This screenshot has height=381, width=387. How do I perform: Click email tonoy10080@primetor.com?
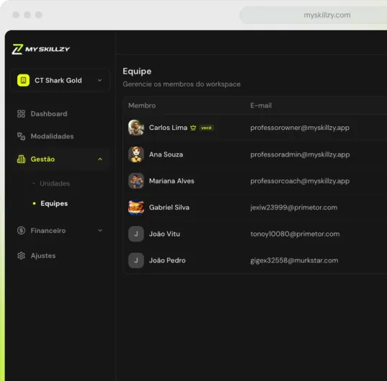295,234
